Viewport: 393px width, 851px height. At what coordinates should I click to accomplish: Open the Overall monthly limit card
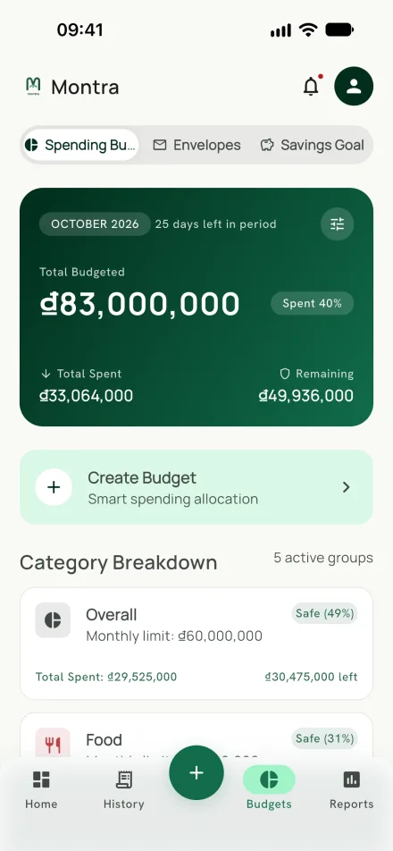[196, 644]
